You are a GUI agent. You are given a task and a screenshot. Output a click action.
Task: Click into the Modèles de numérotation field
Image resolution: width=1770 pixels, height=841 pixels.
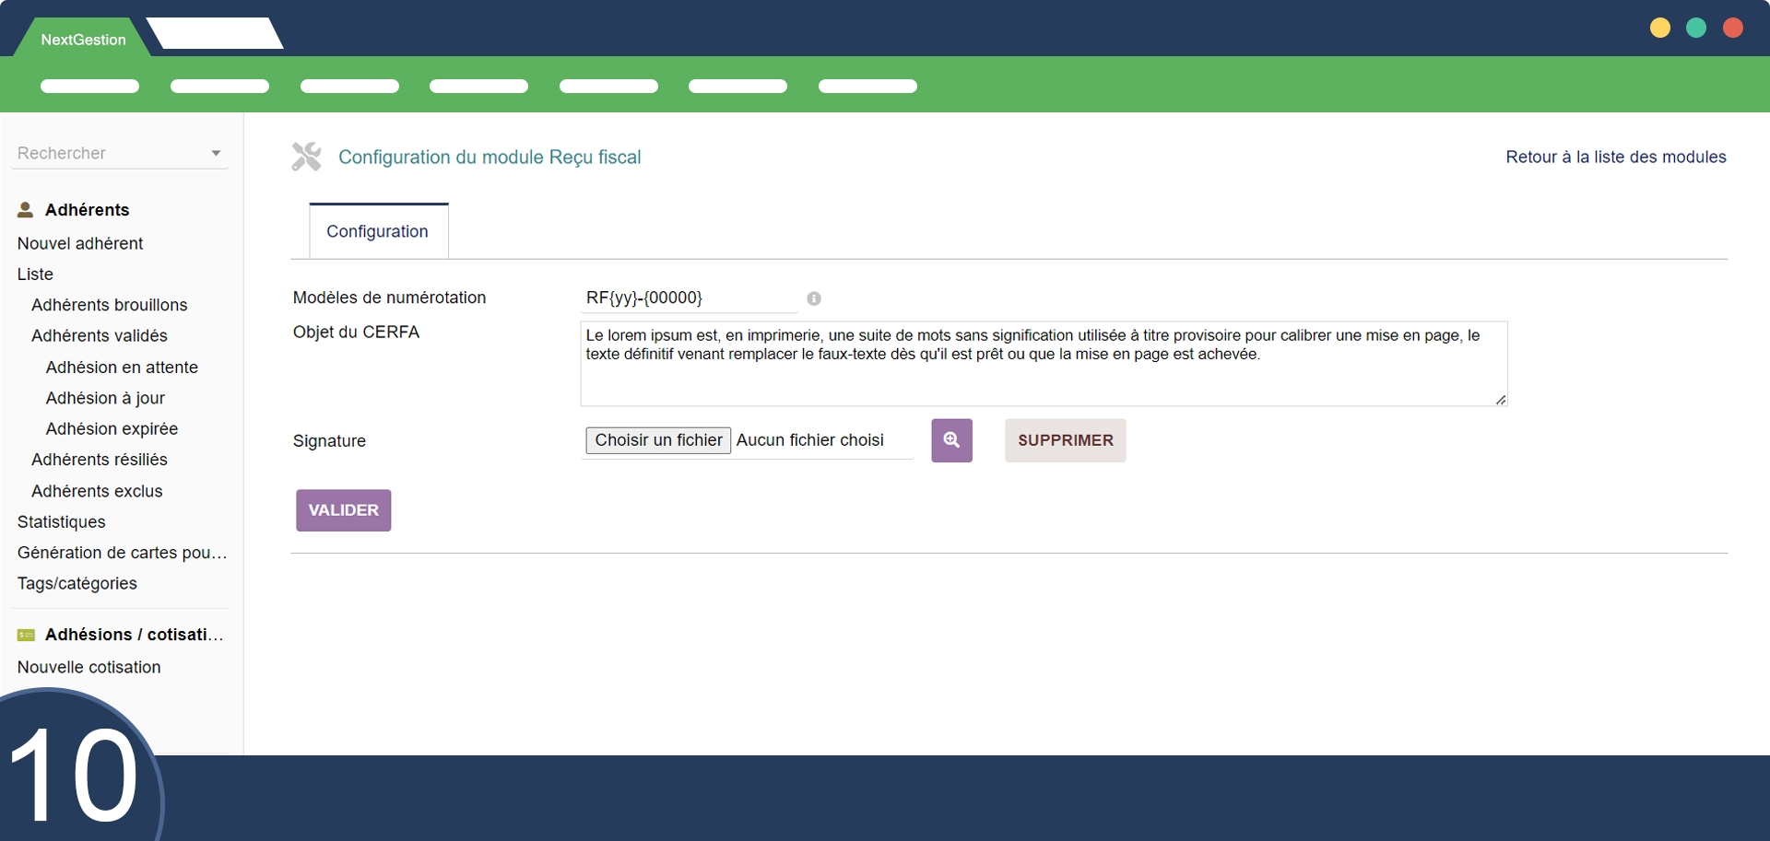click(689, 298)
